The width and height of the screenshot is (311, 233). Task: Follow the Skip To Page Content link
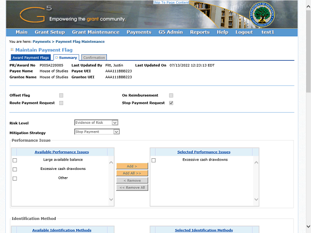[171, 2]
